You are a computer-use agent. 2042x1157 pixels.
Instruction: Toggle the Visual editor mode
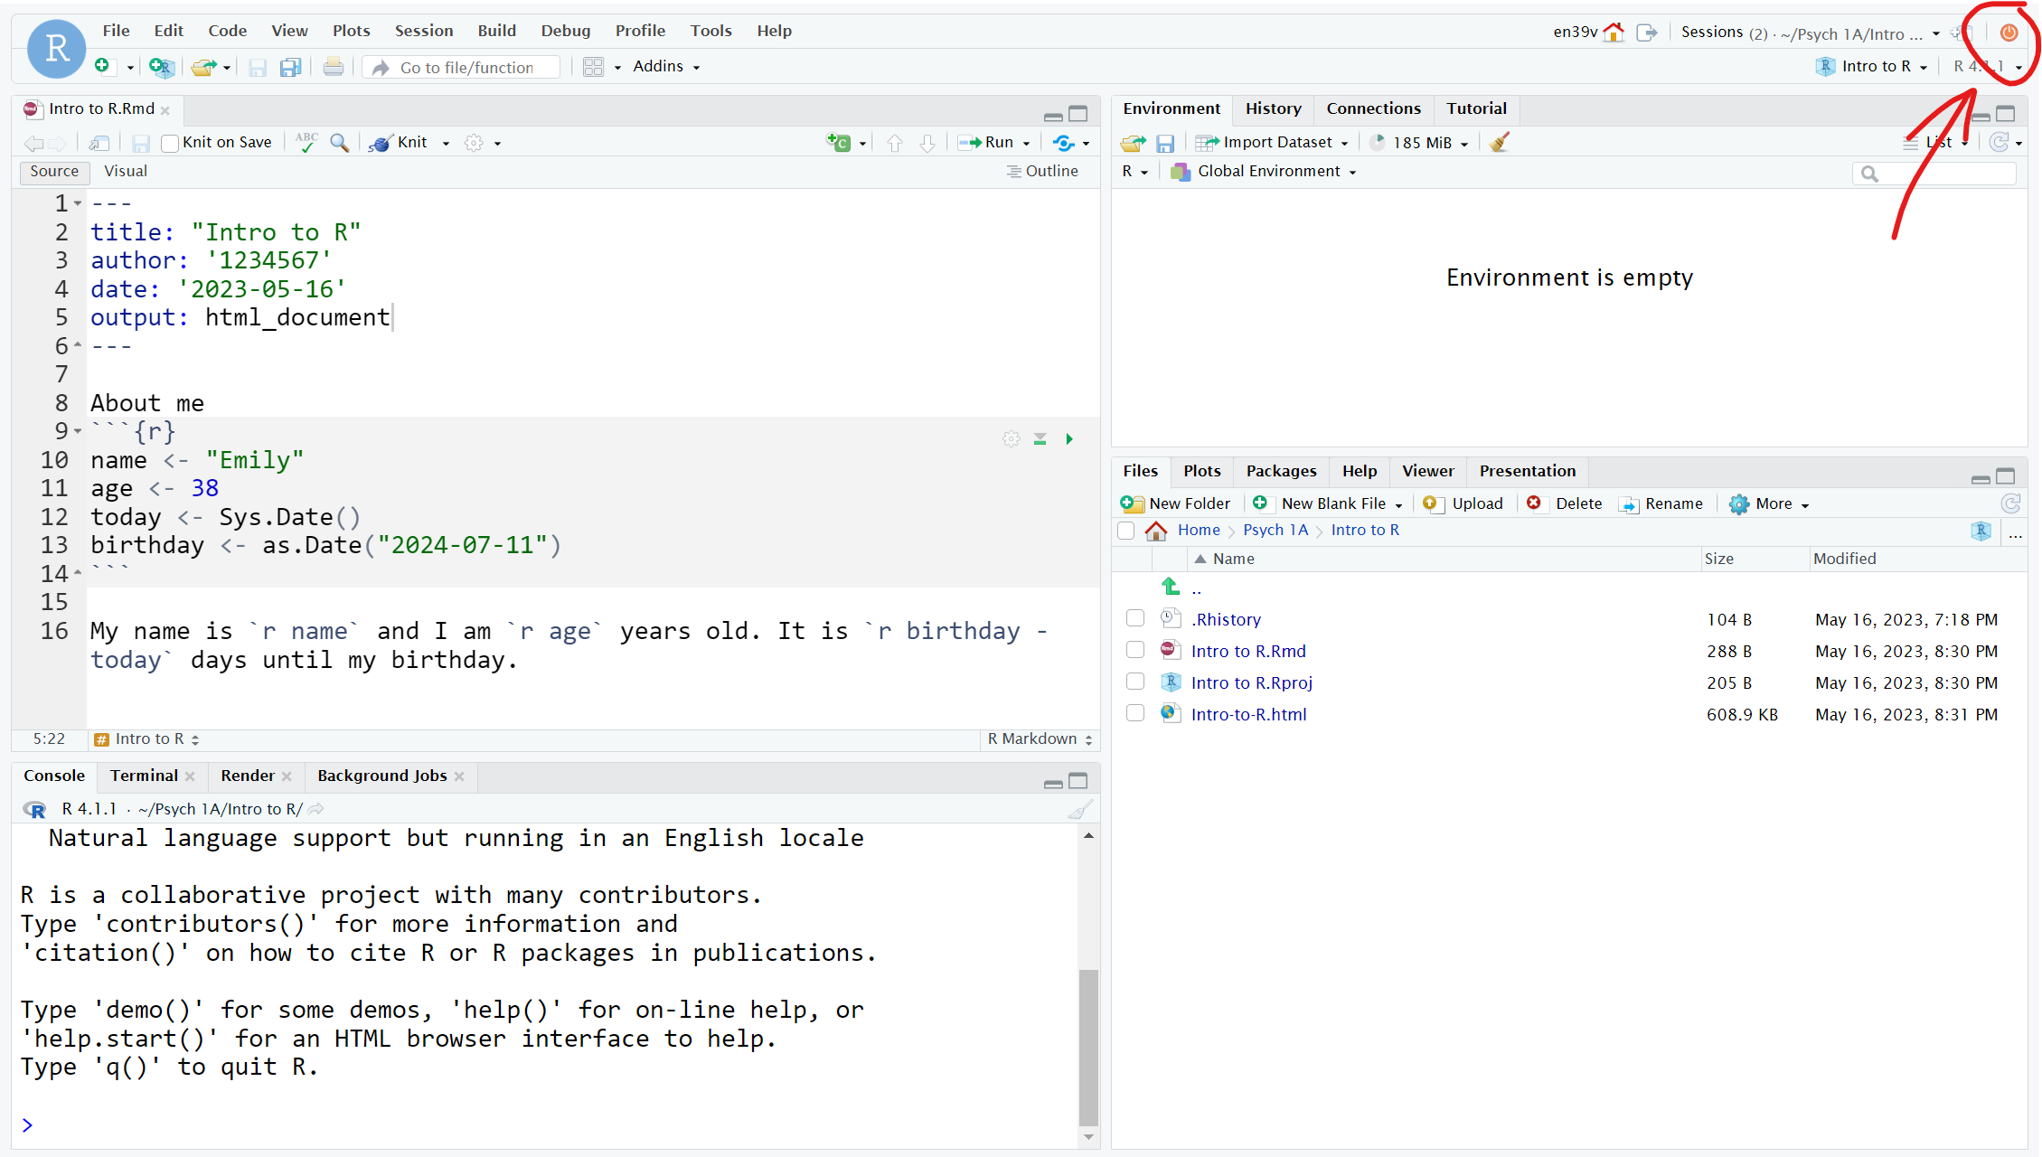click(125, 171)
